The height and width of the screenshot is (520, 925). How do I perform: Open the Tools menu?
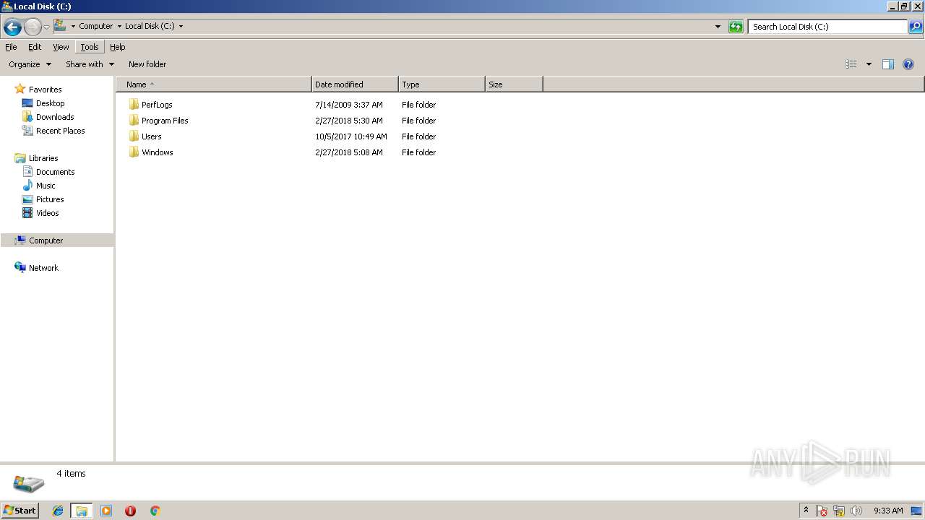pos(90,47)
